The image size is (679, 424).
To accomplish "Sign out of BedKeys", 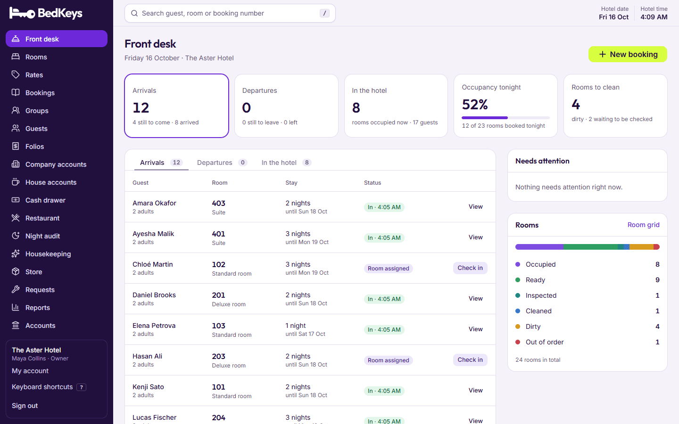I will point(25,406).
